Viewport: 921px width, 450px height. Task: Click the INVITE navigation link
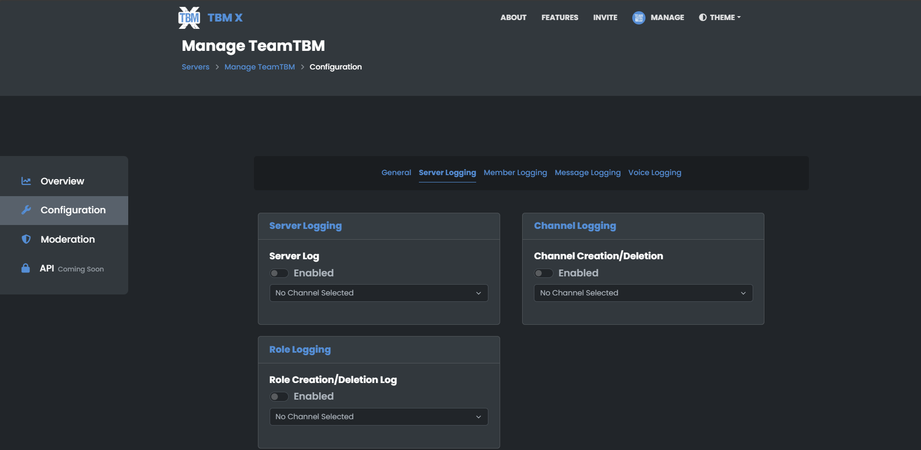tap(605, 17)
